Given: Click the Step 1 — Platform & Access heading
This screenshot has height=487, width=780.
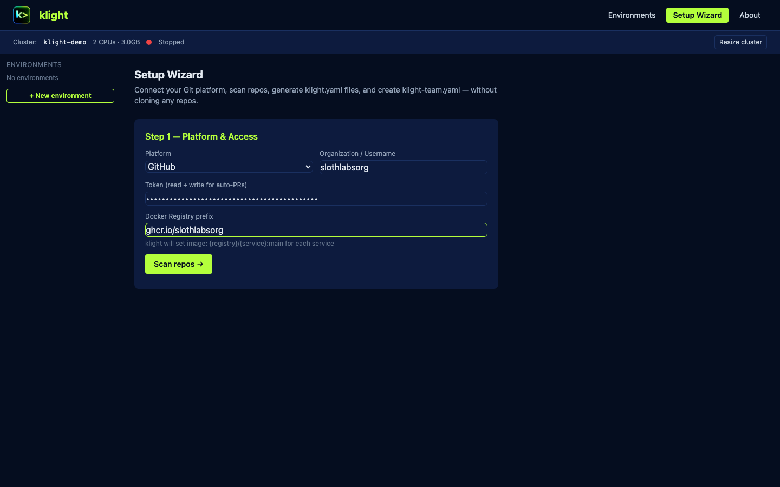Looking at the screenshot, I should (201, 136).
